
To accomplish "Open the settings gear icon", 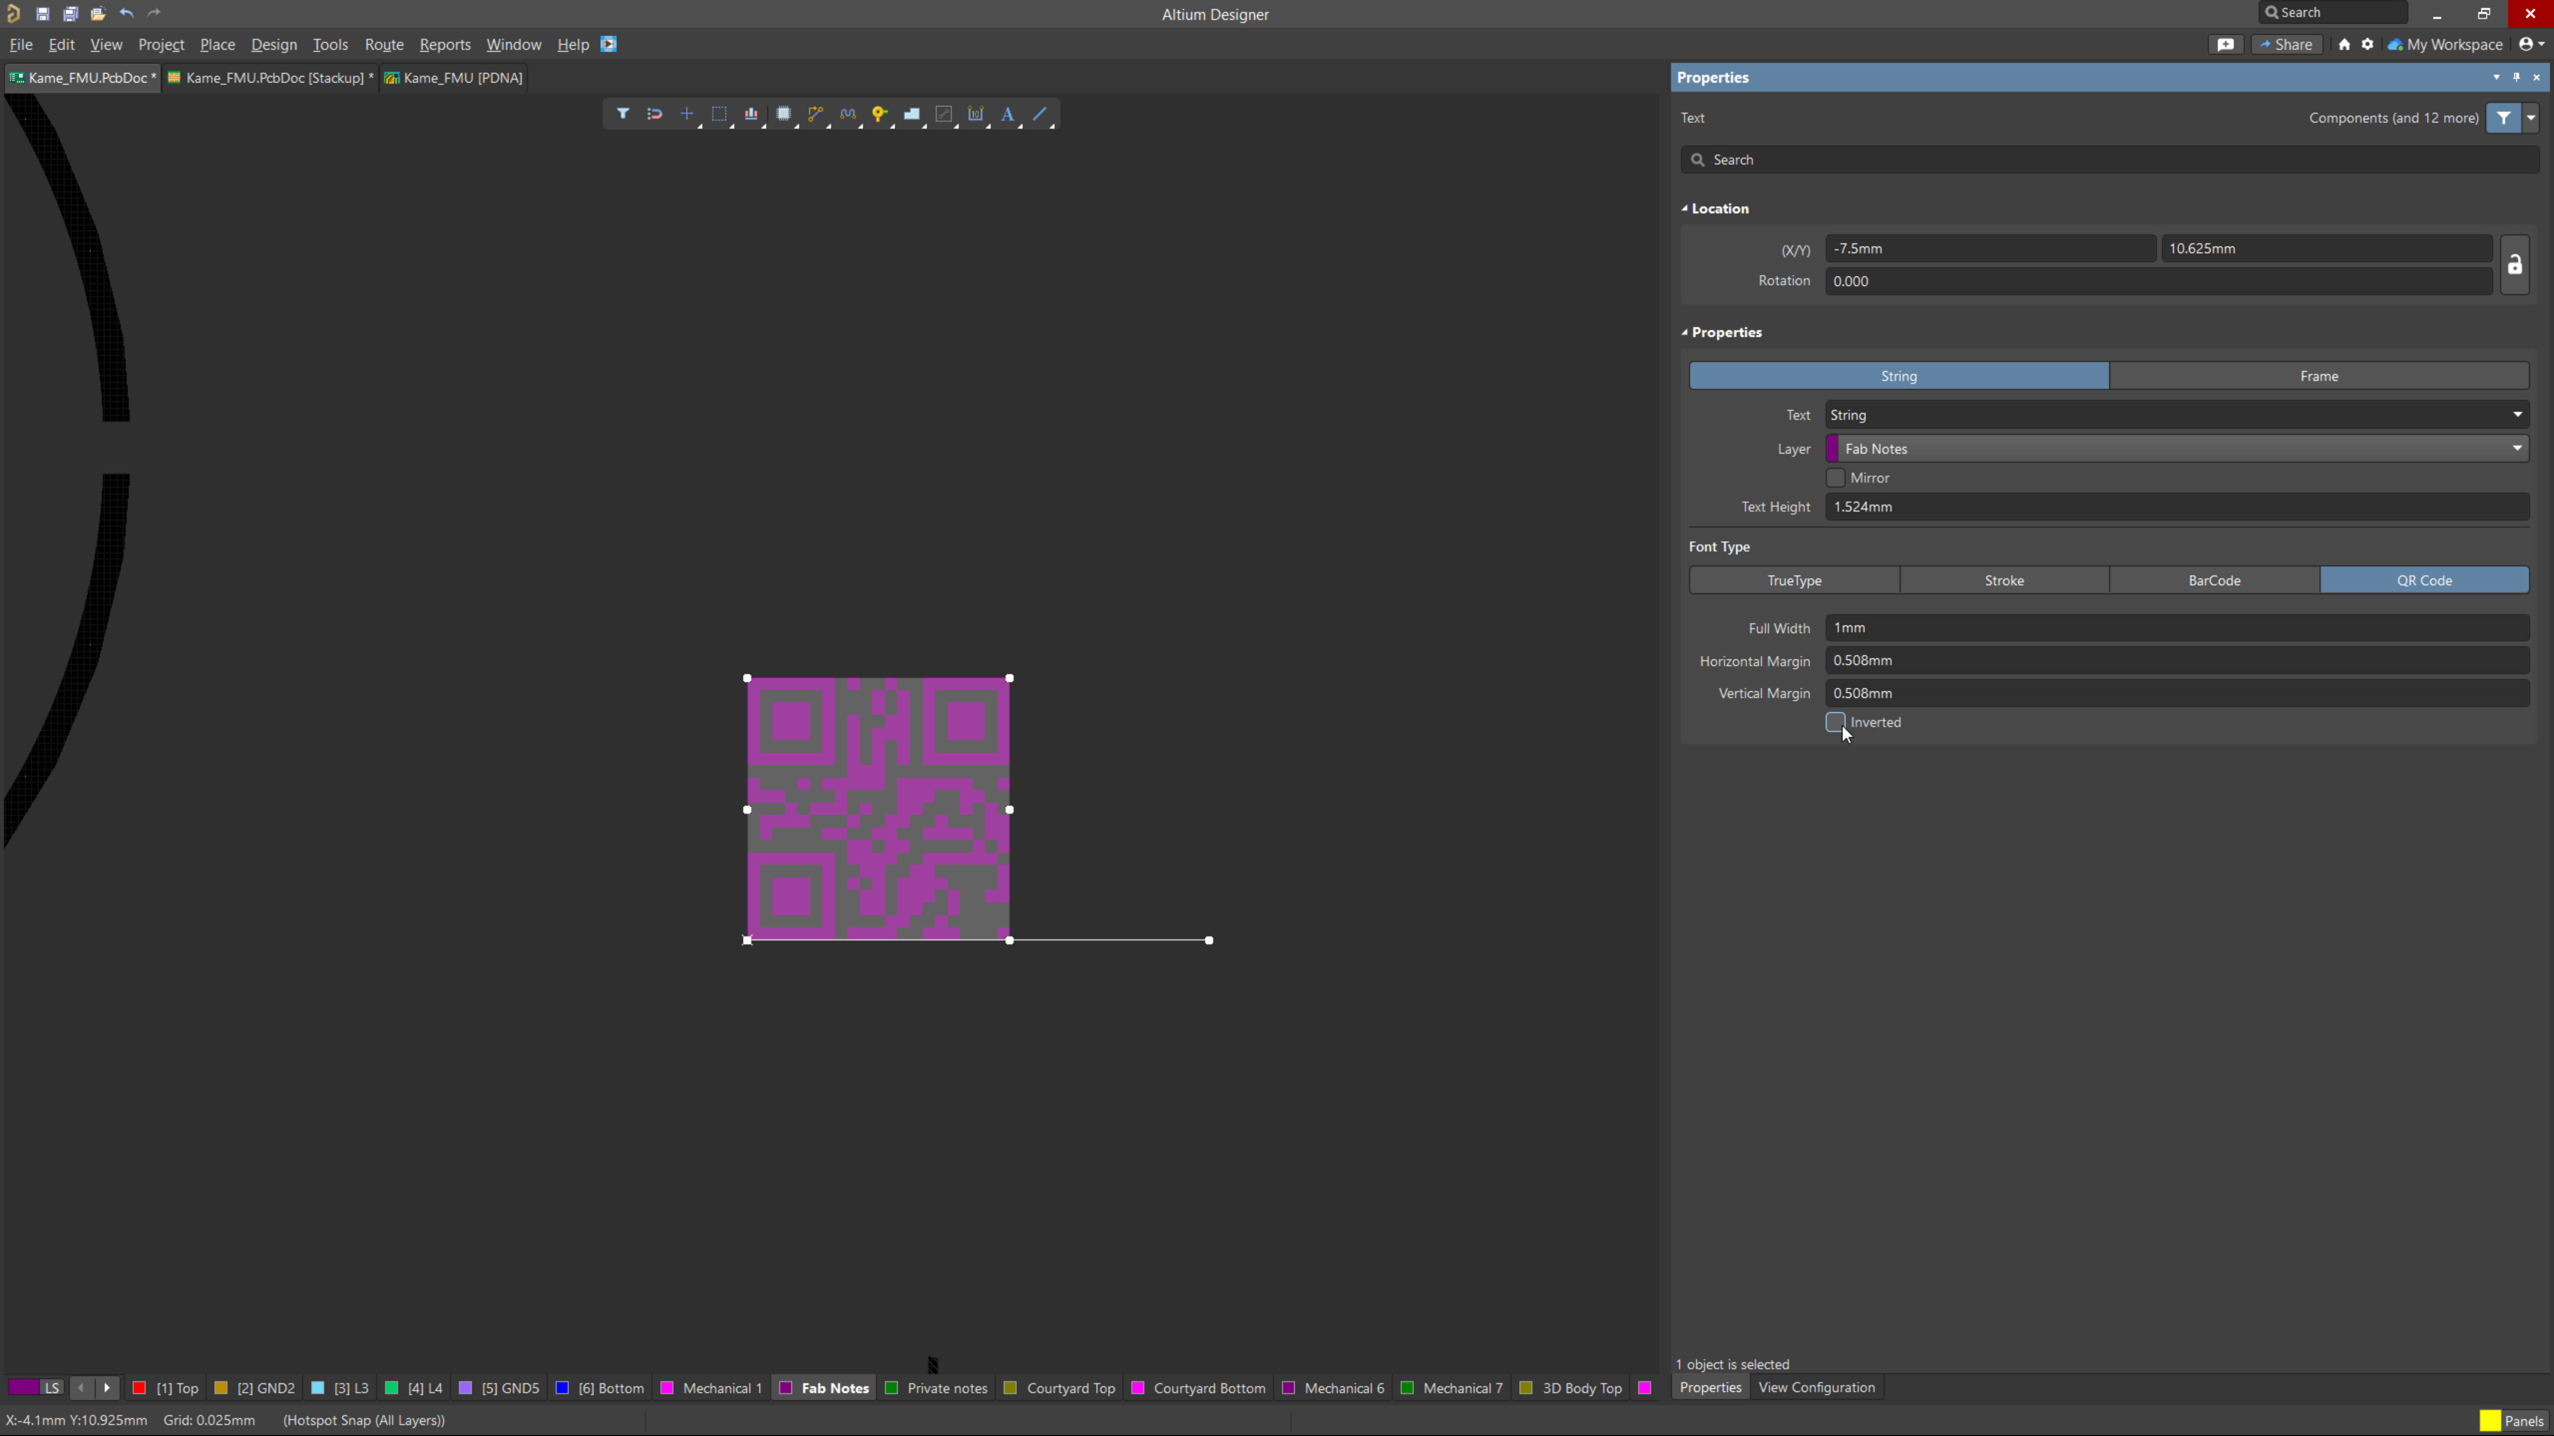I will click(x=2368, y=45).
